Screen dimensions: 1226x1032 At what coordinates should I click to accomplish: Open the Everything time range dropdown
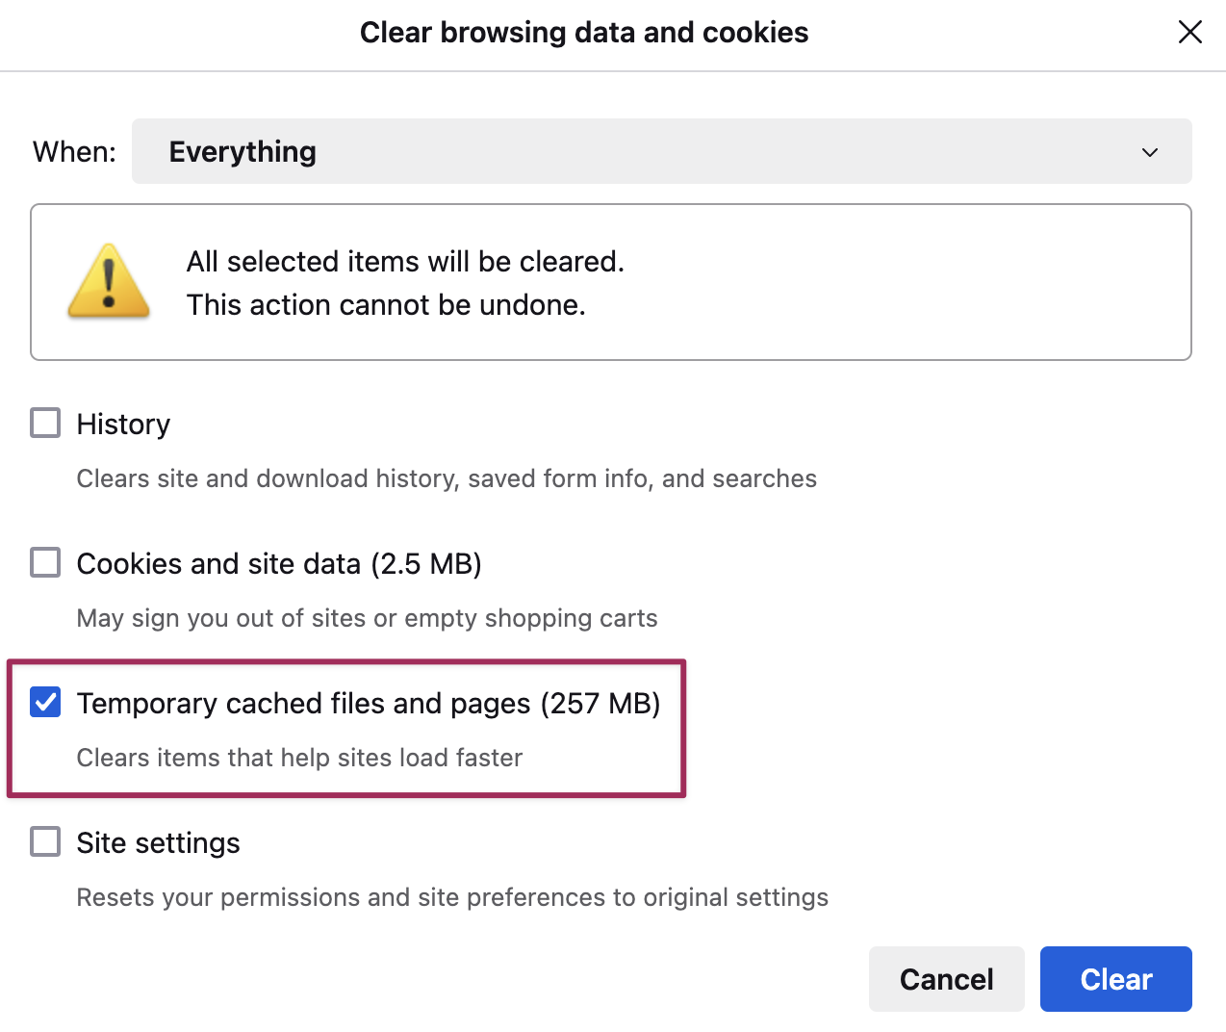click(660, 151)
